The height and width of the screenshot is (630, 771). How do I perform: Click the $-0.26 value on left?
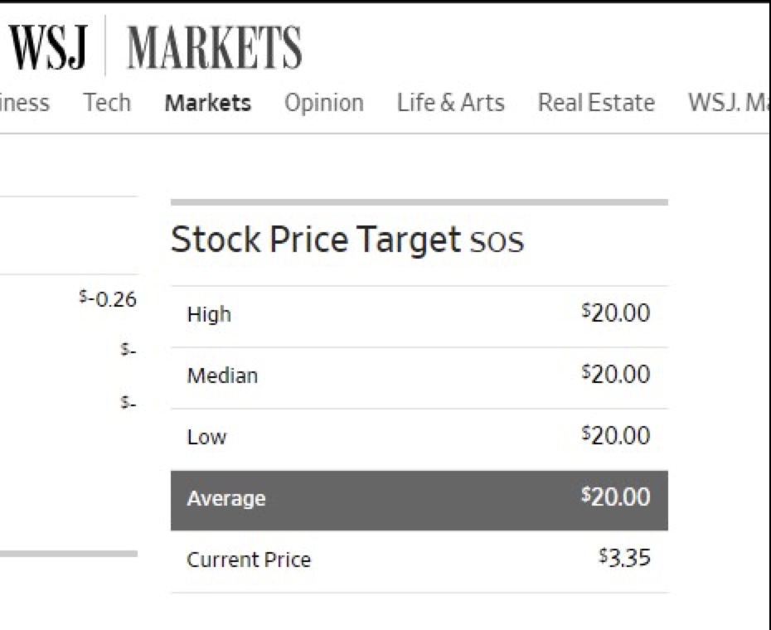point(108,299)
